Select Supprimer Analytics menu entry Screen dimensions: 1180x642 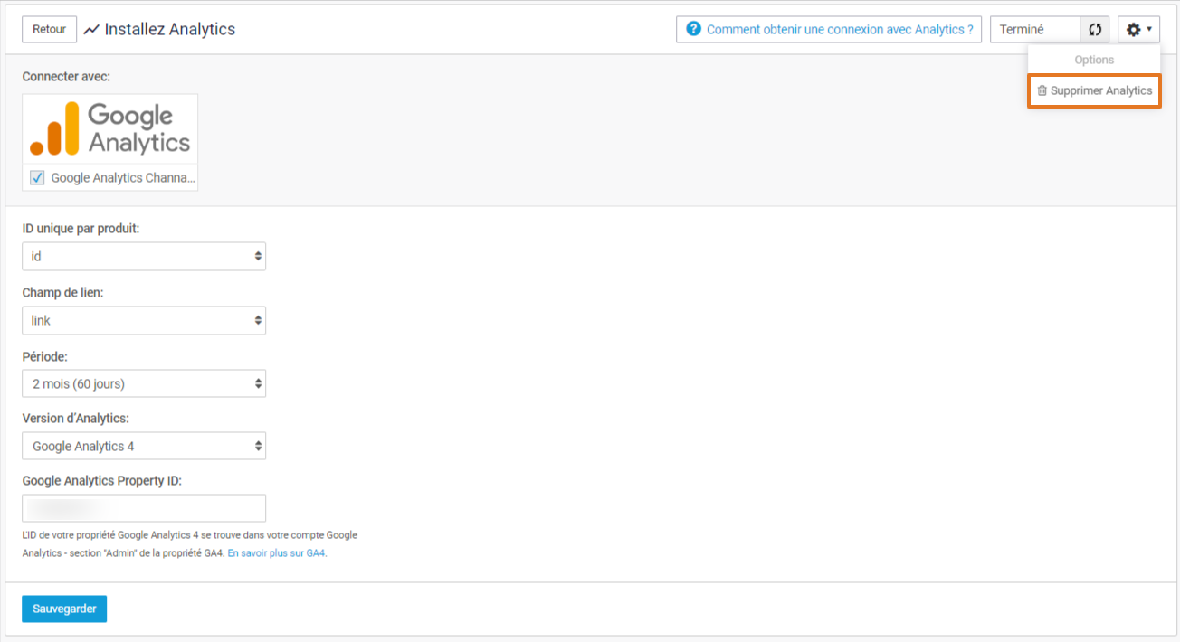click(1094, 90)
